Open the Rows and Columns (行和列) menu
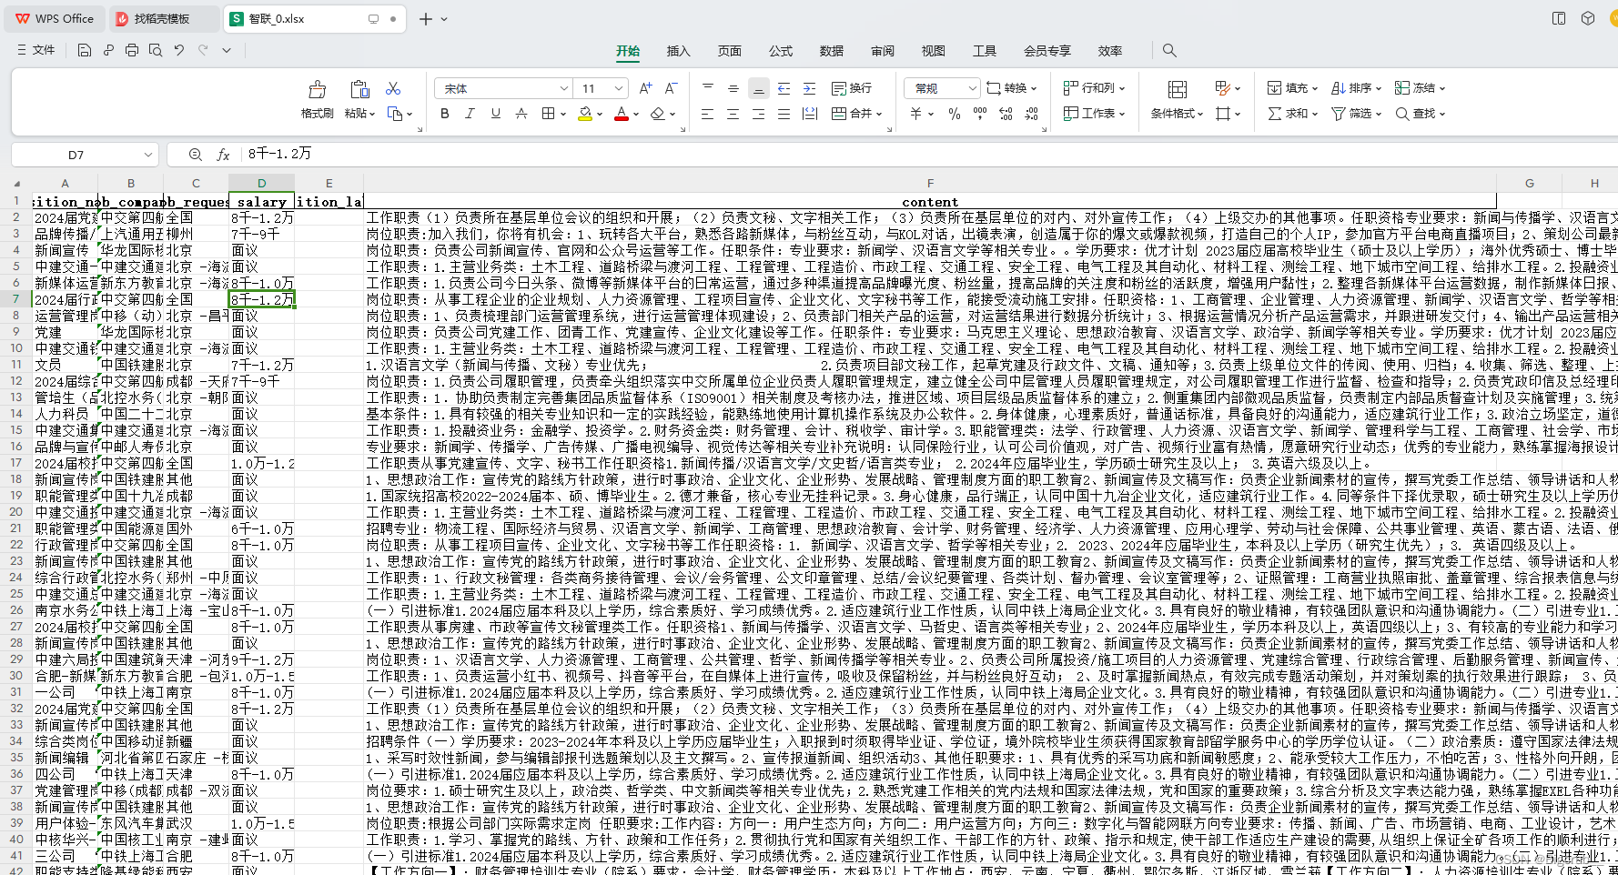The image size is (1618, 875). point(1094,88)
